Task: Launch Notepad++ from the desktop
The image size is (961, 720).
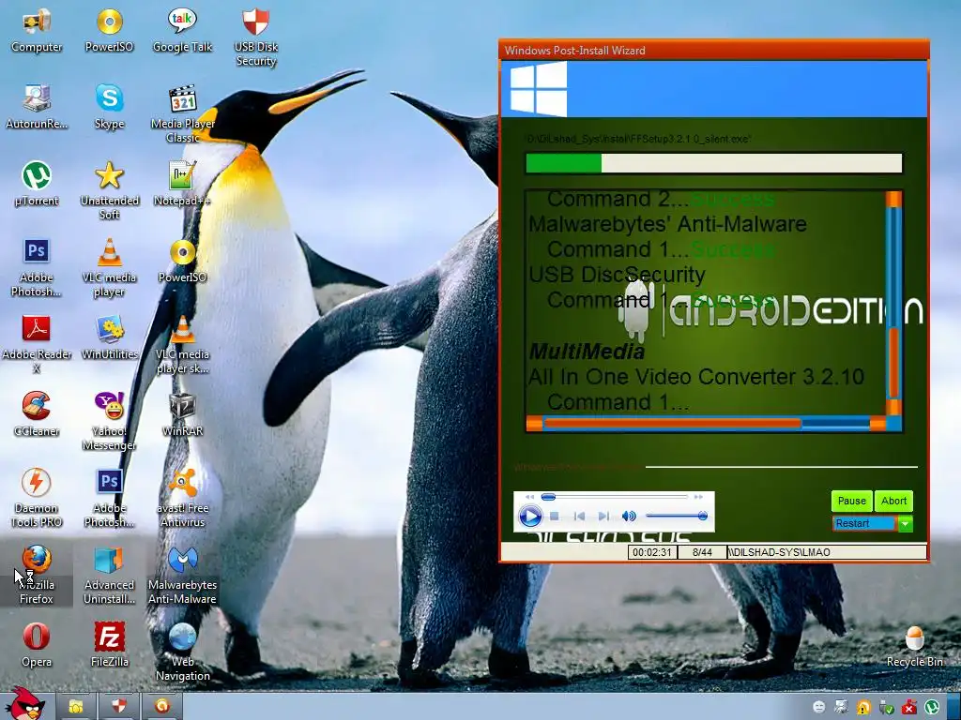Action: [182, 184]
